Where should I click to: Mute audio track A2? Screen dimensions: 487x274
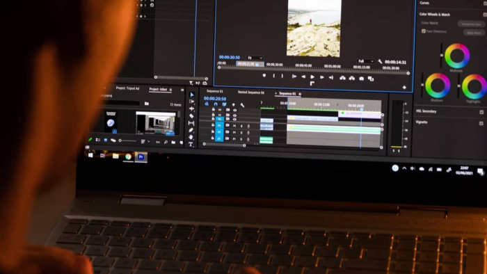234,133
